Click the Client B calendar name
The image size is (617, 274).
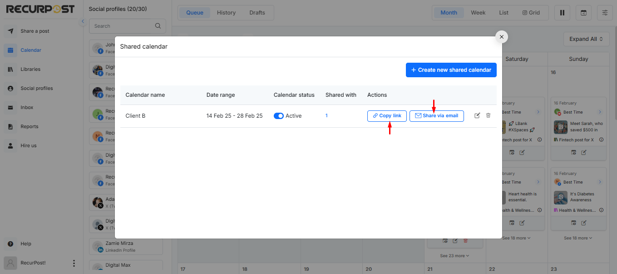click(x=135, y=116)
